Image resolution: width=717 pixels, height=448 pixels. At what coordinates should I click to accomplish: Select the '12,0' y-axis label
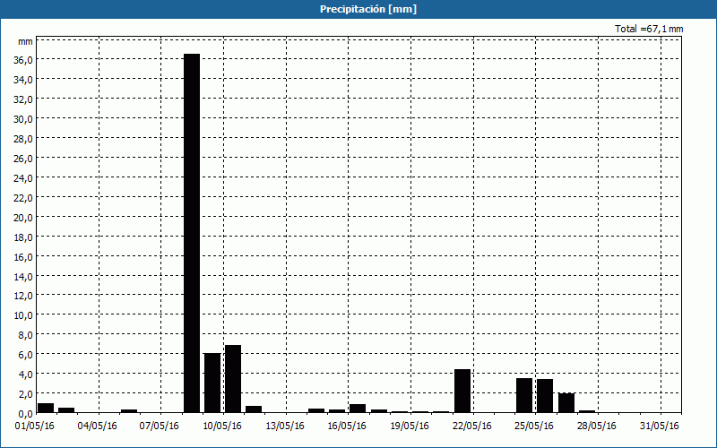click(23, 296)
